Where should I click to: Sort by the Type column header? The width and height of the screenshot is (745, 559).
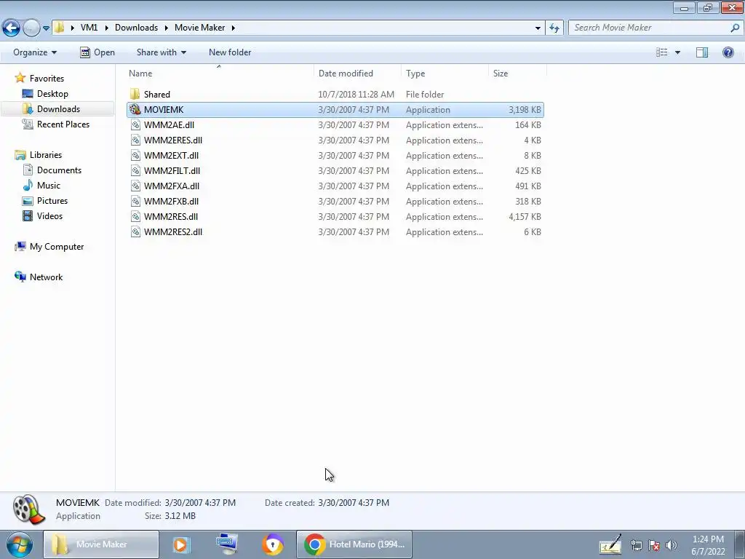pyautogui.click(x=415, y=74)
